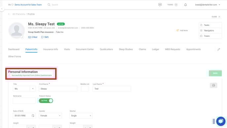The image size is (227, 128).
Task: Click the SAVE button
Action: pos(215,73)
